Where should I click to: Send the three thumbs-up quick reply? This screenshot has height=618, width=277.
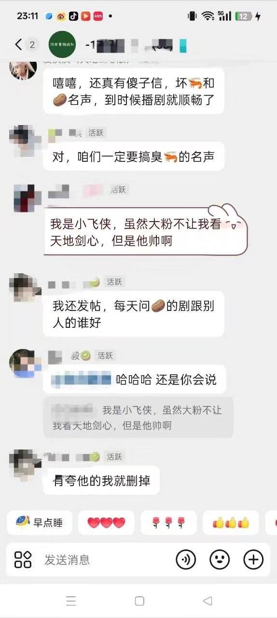point(231,522)
